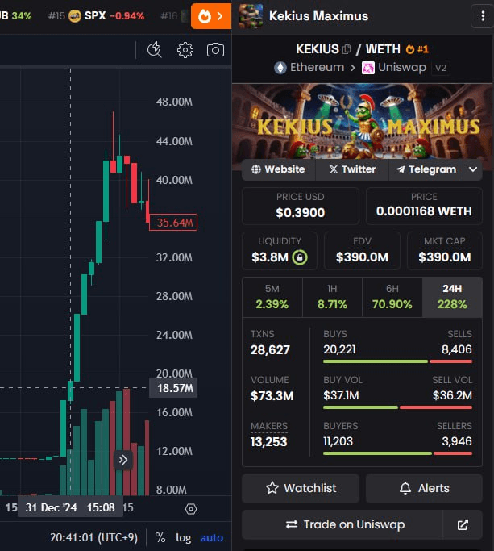The width and height of the screenshot is (494, 551).
Task: Click the SELLERS 3,946 value
Action: pyautogui.click(x=457, y=441)
